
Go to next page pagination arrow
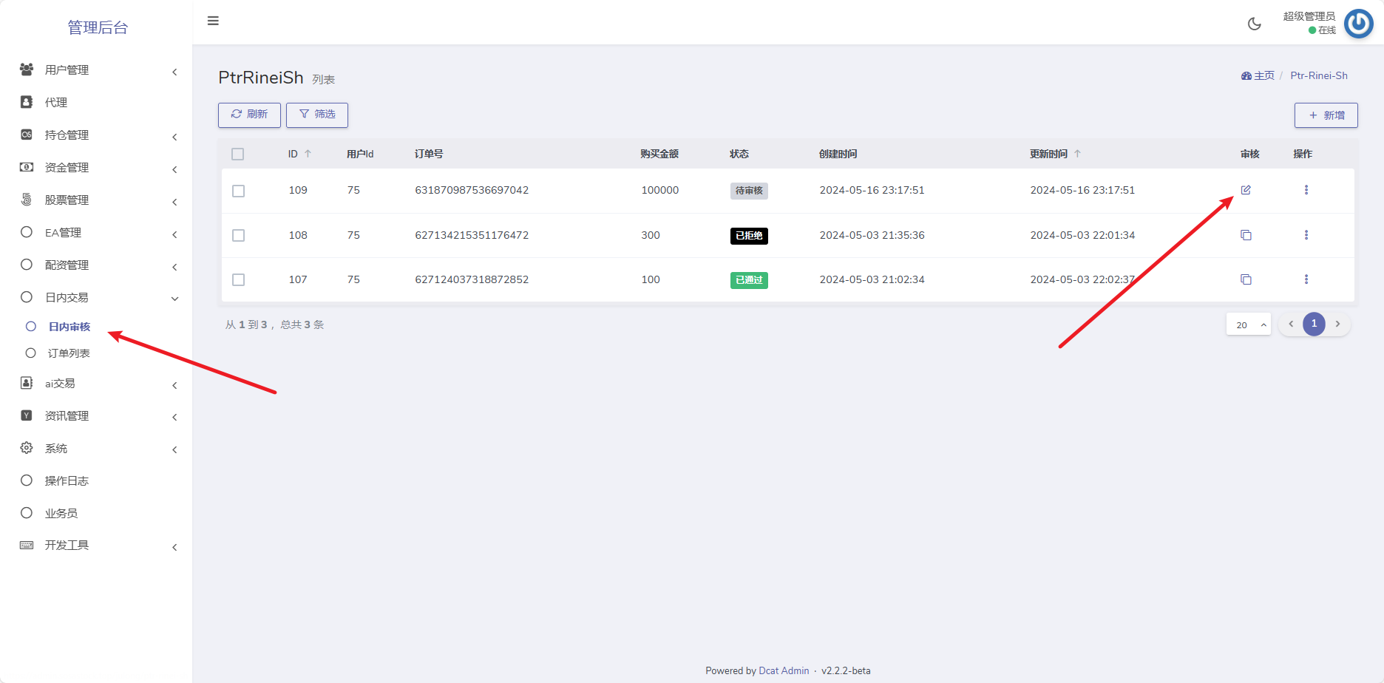(x=1337, y=324)
